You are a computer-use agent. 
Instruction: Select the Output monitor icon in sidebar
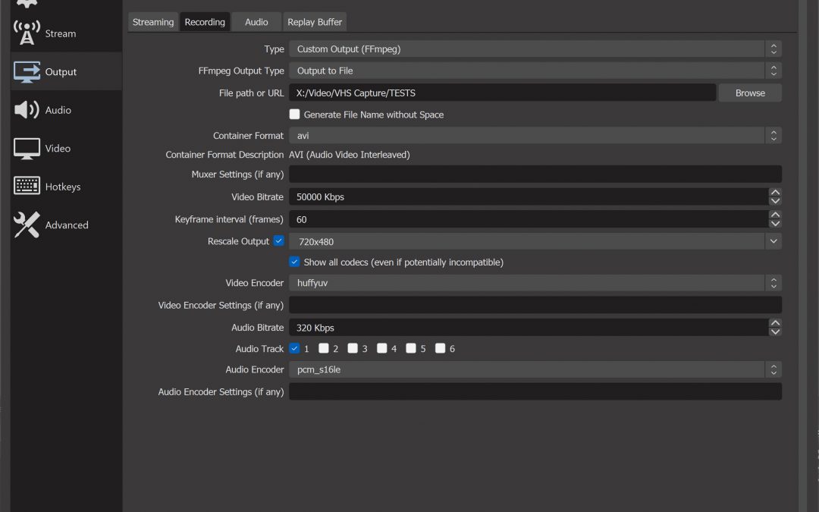[x=27, y=71]
